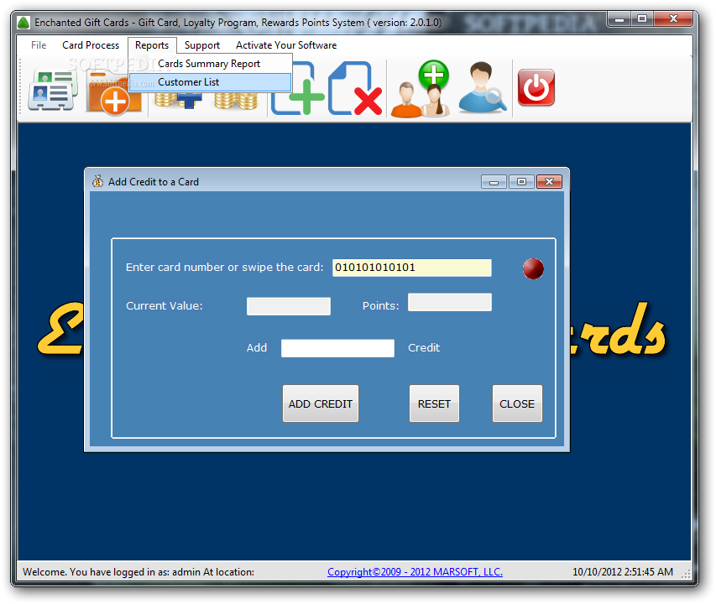Click the RESET button
The image size is (716, 604).
[434, 404]
